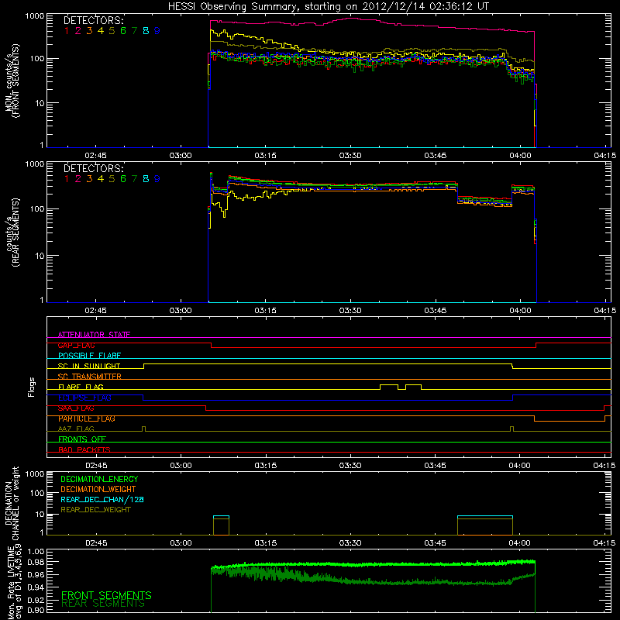Click 03:30 tick label under front segments plot

tap(350, 156)
